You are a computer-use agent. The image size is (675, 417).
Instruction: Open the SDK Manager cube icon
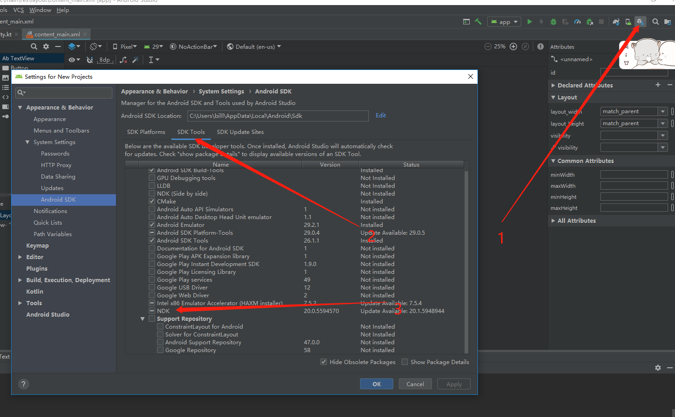(640, 22)
